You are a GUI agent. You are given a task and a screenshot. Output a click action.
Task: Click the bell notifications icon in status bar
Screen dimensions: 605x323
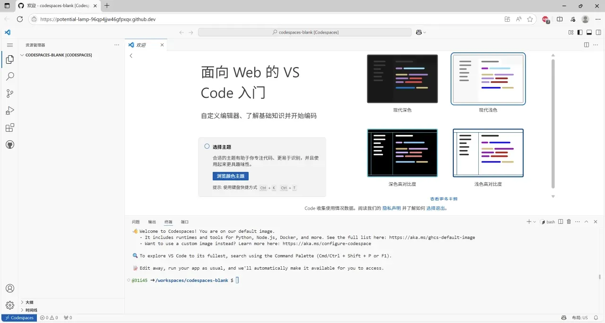coord(597,318)
